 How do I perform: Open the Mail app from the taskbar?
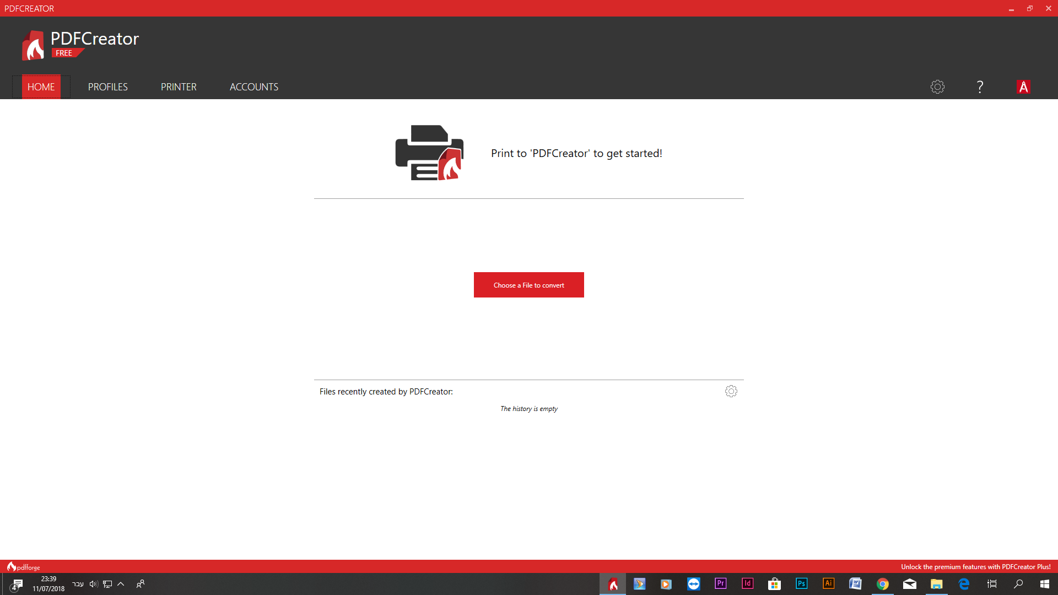[910, 584]
